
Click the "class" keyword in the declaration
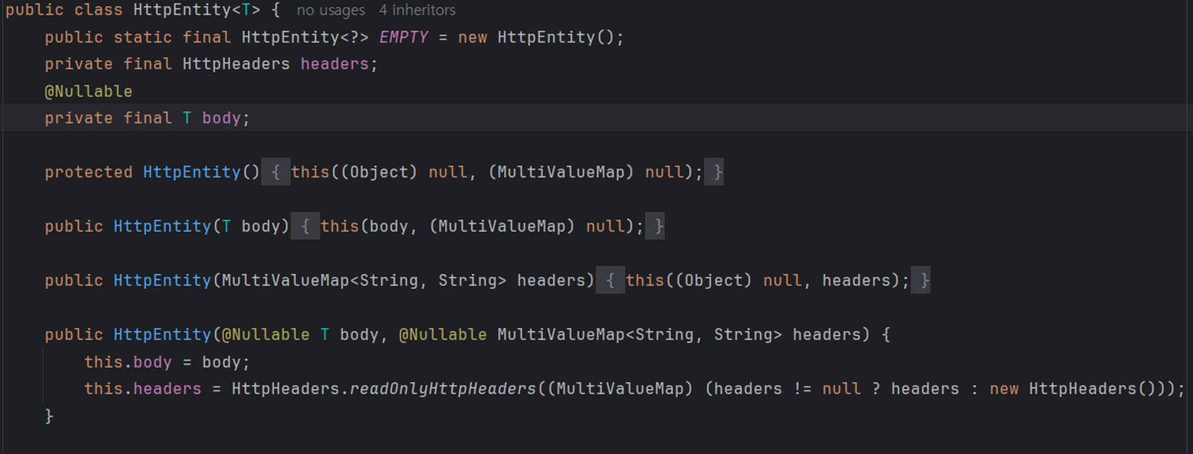[98, 10]
